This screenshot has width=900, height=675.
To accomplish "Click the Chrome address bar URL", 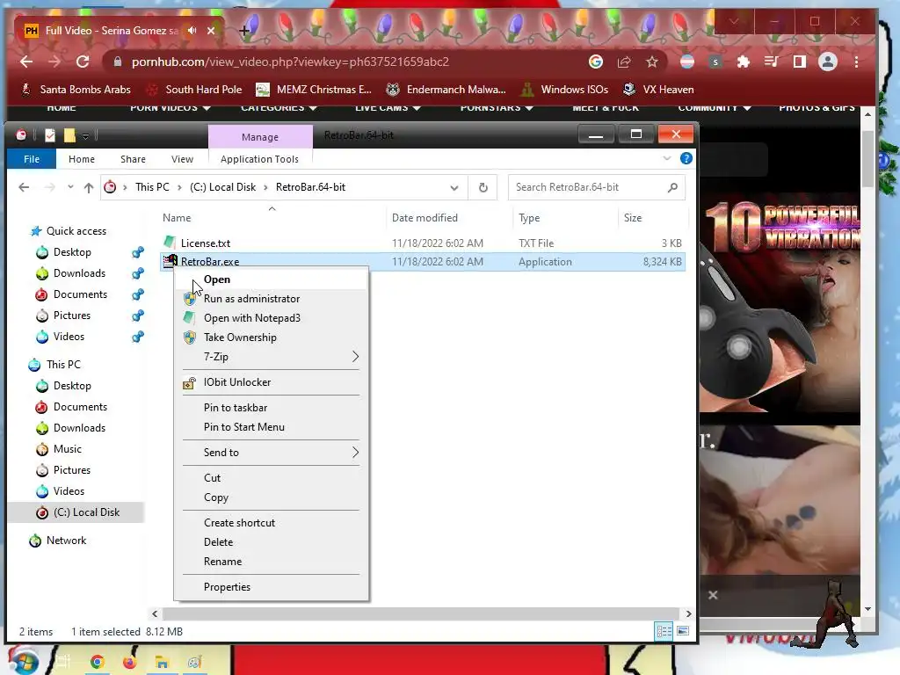I will (x=290, y=62).
